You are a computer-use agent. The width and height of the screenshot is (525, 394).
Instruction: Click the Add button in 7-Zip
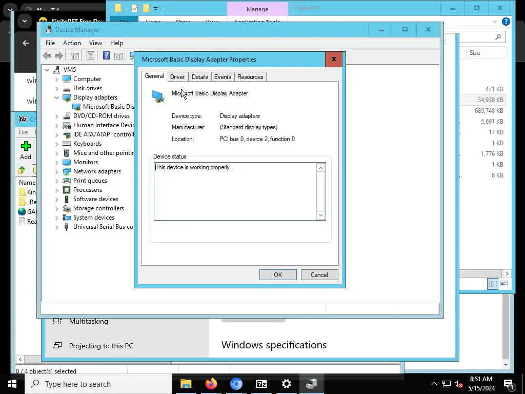tap(26, 150)
